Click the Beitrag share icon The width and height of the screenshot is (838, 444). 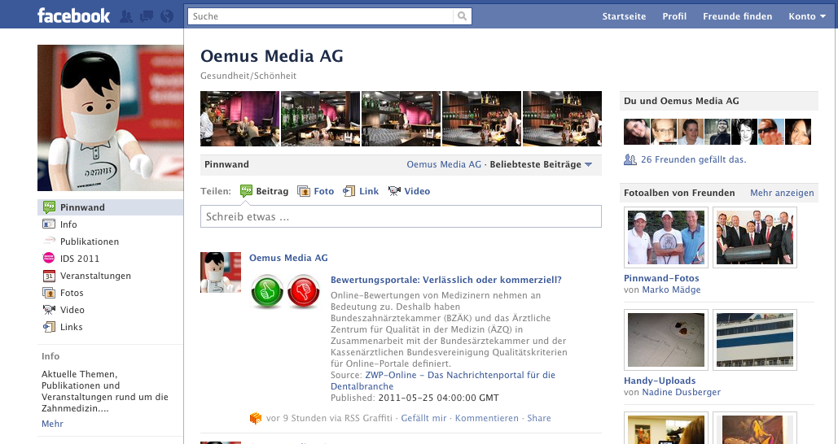point(246,191)
